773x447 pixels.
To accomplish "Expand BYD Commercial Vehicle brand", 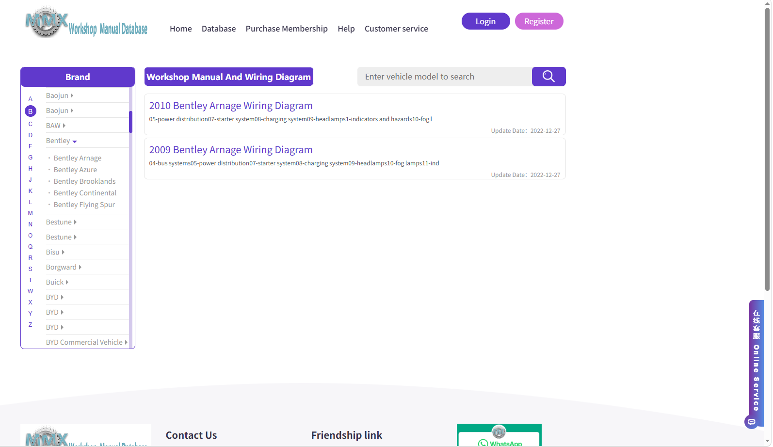I will [x=87, y=342].
